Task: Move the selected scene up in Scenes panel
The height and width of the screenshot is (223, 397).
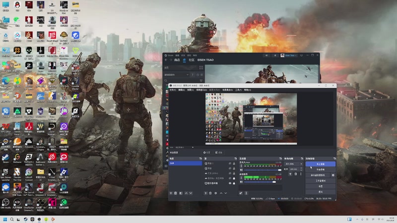Action: pos(186,193)
